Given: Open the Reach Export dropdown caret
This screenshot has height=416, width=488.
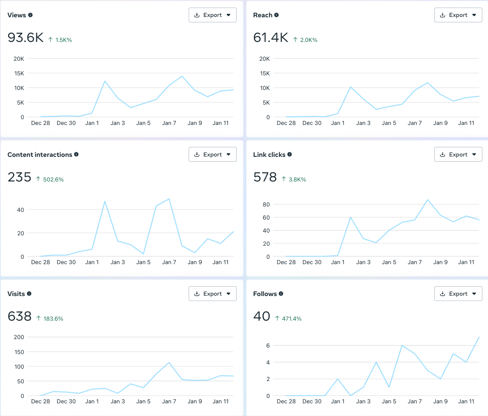Looking at the screenshot, I should click(474, 15).
